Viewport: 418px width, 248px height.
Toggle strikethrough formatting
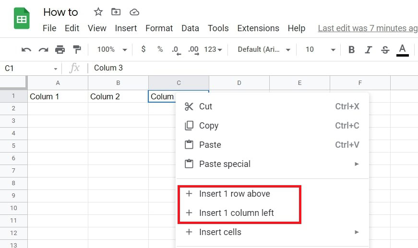(x=385, y=49)
